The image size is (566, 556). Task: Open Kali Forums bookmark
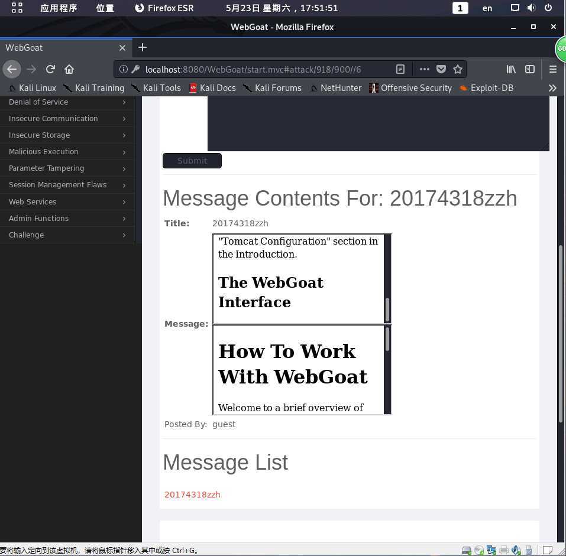pos(273,88)
